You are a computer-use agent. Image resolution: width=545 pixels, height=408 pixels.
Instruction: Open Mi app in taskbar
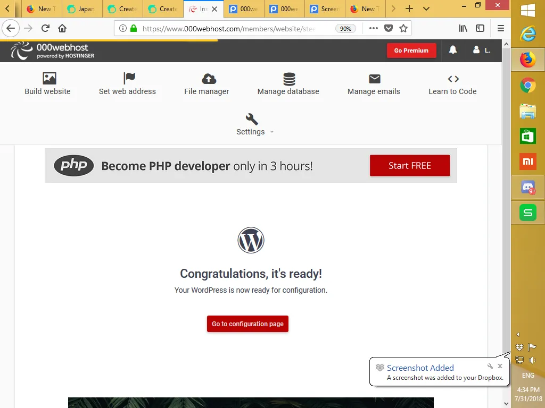pyautogui.click(x=527, y=161)
